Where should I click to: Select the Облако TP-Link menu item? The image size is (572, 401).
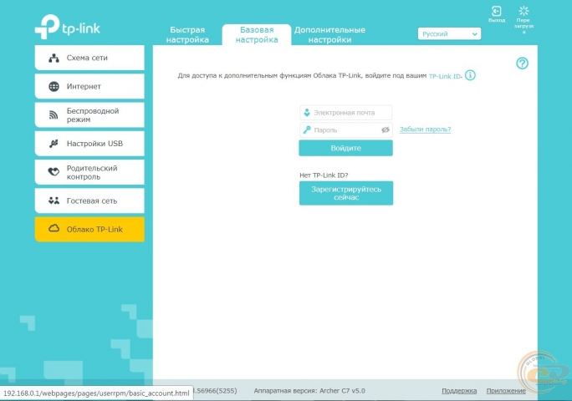pyautogui.click(x=89, y=229)
